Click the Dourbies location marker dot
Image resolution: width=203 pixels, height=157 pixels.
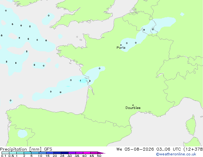pos(133,105)
